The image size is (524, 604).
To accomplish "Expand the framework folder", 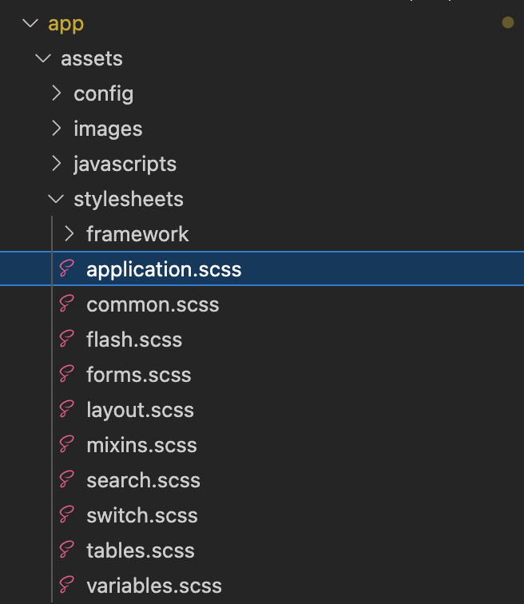I will 69,234.
